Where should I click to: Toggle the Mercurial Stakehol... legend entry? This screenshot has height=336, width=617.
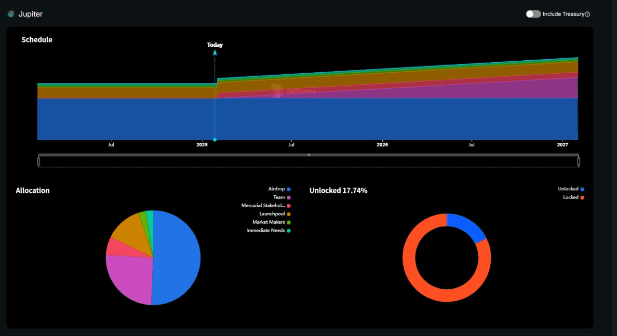[266, 205]
